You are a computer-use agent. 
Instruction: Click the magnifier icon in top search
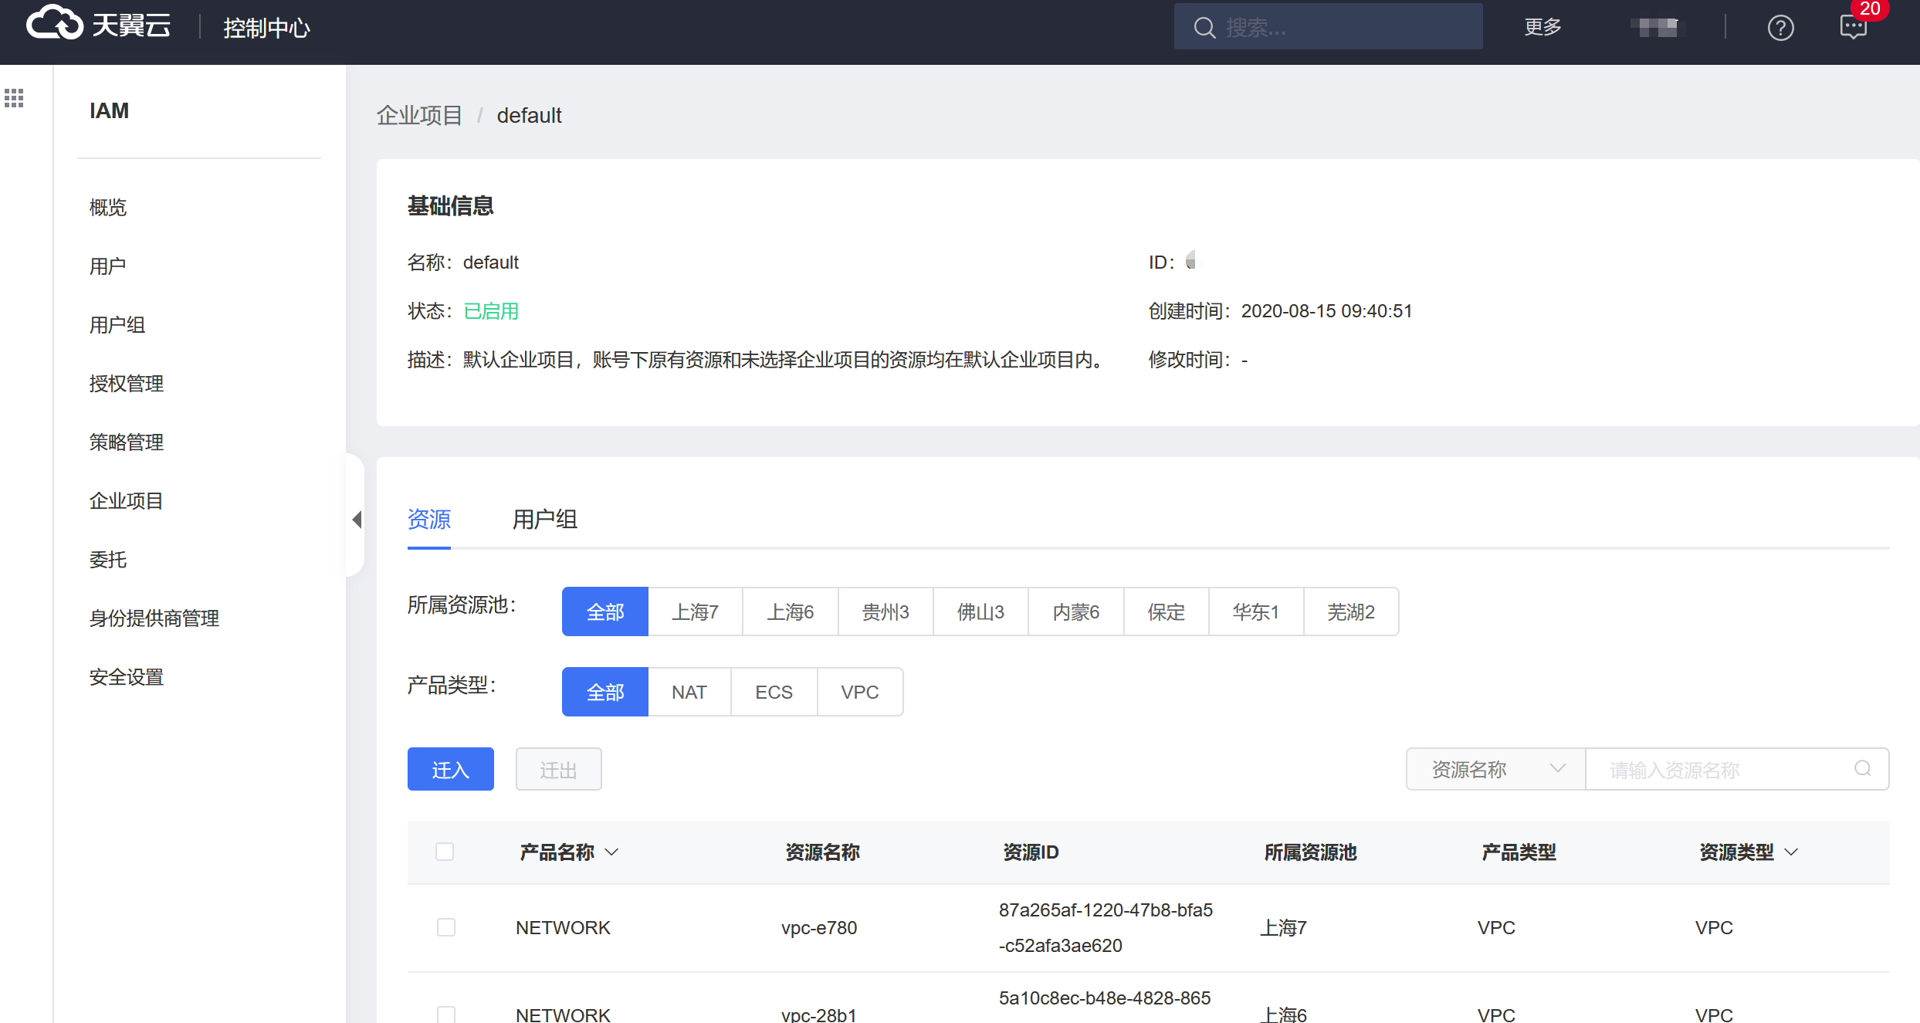coord(1204,28)
